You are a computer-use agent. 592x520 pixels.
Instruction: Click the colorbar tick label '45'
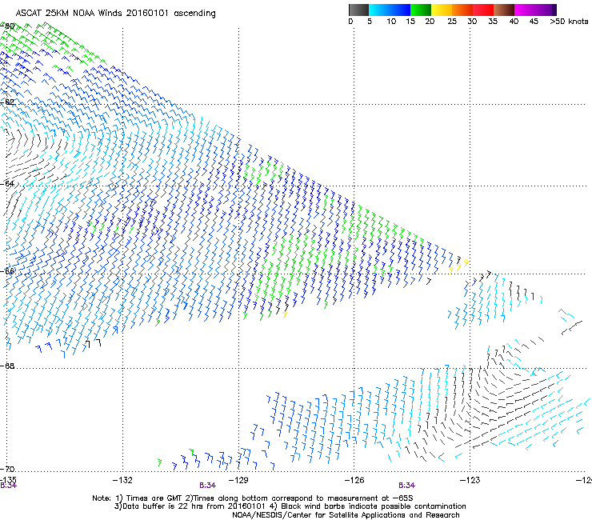pyautogui.click(x=534, y=22)
